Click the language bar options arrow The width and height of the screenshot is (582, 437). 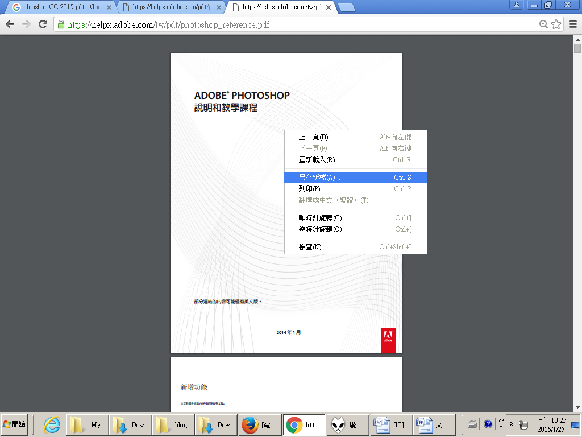501,427
